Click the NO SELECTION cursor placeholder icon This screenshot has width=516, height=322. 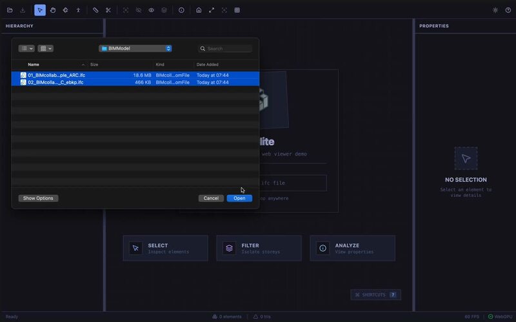tap(466, 158)
